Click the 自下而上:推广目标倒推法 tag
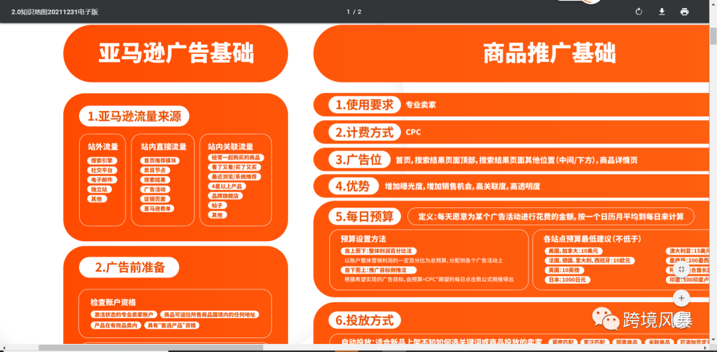 [x=378, y=270]
